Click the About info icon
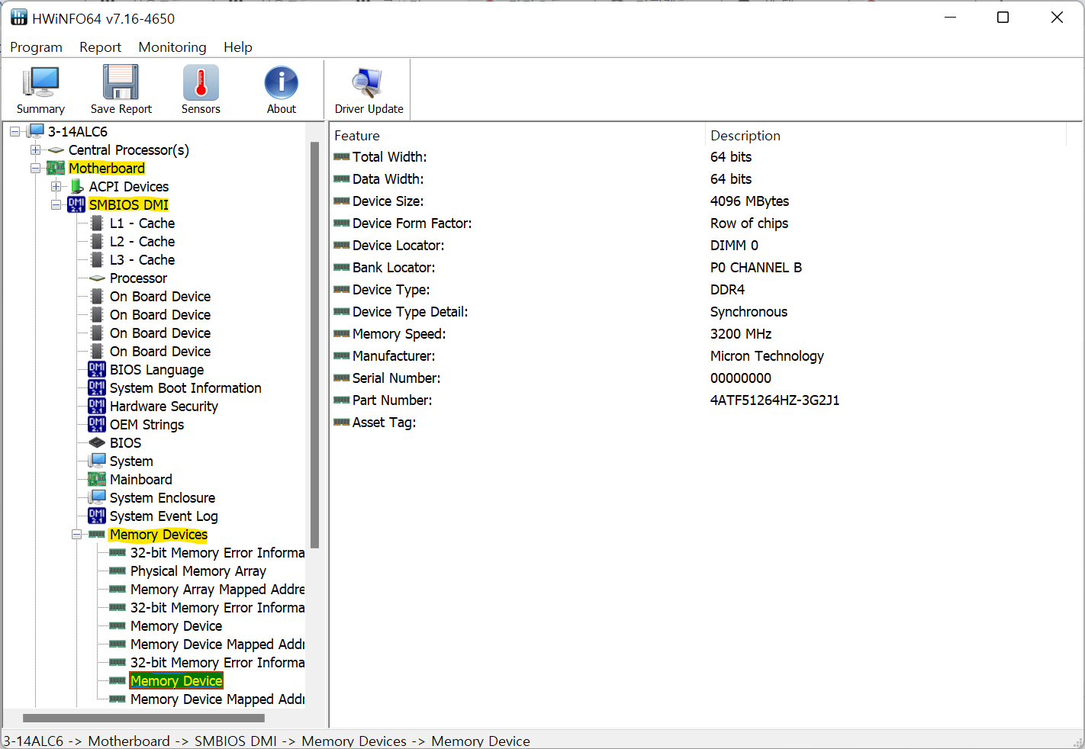1085x749 pixels. (x=282, y=82)
